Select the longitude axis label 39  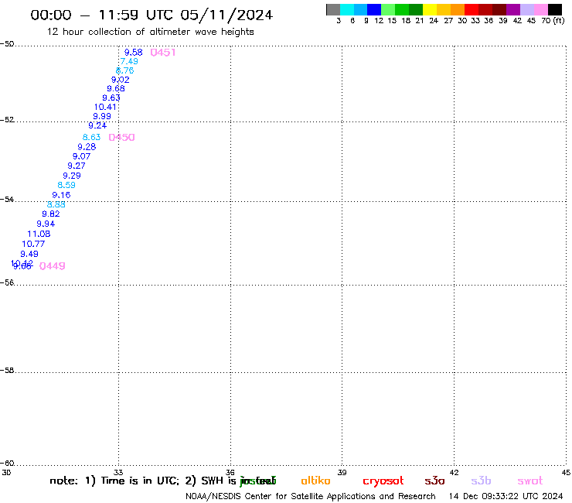click(342, 472)
